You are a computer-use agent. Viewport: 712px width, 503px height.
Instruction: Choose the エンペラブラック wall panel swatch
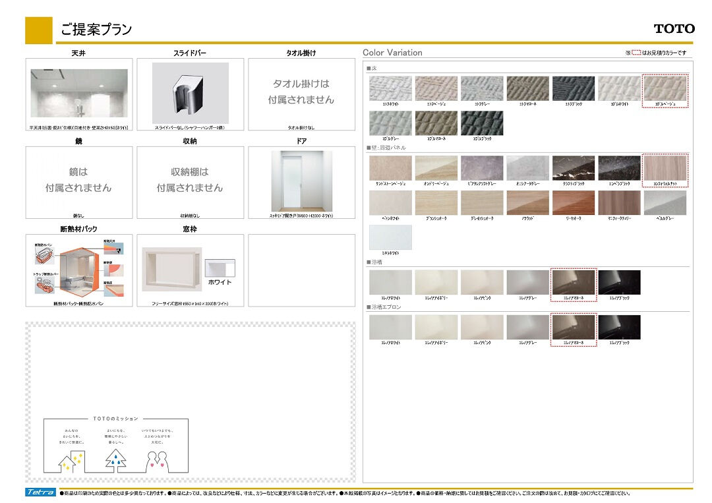[619, 168]
